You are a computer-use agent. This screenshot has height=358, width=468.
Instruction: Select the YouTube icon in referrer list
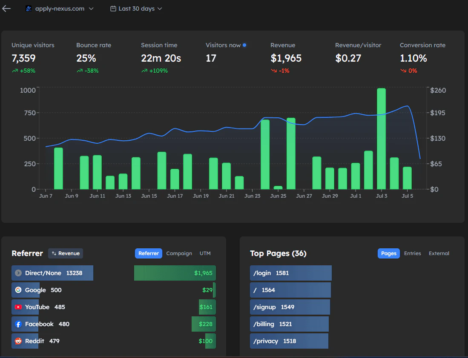click(x=18, y=307)
